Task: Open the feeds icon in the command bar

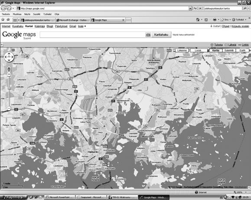Action: click(206, 20)
